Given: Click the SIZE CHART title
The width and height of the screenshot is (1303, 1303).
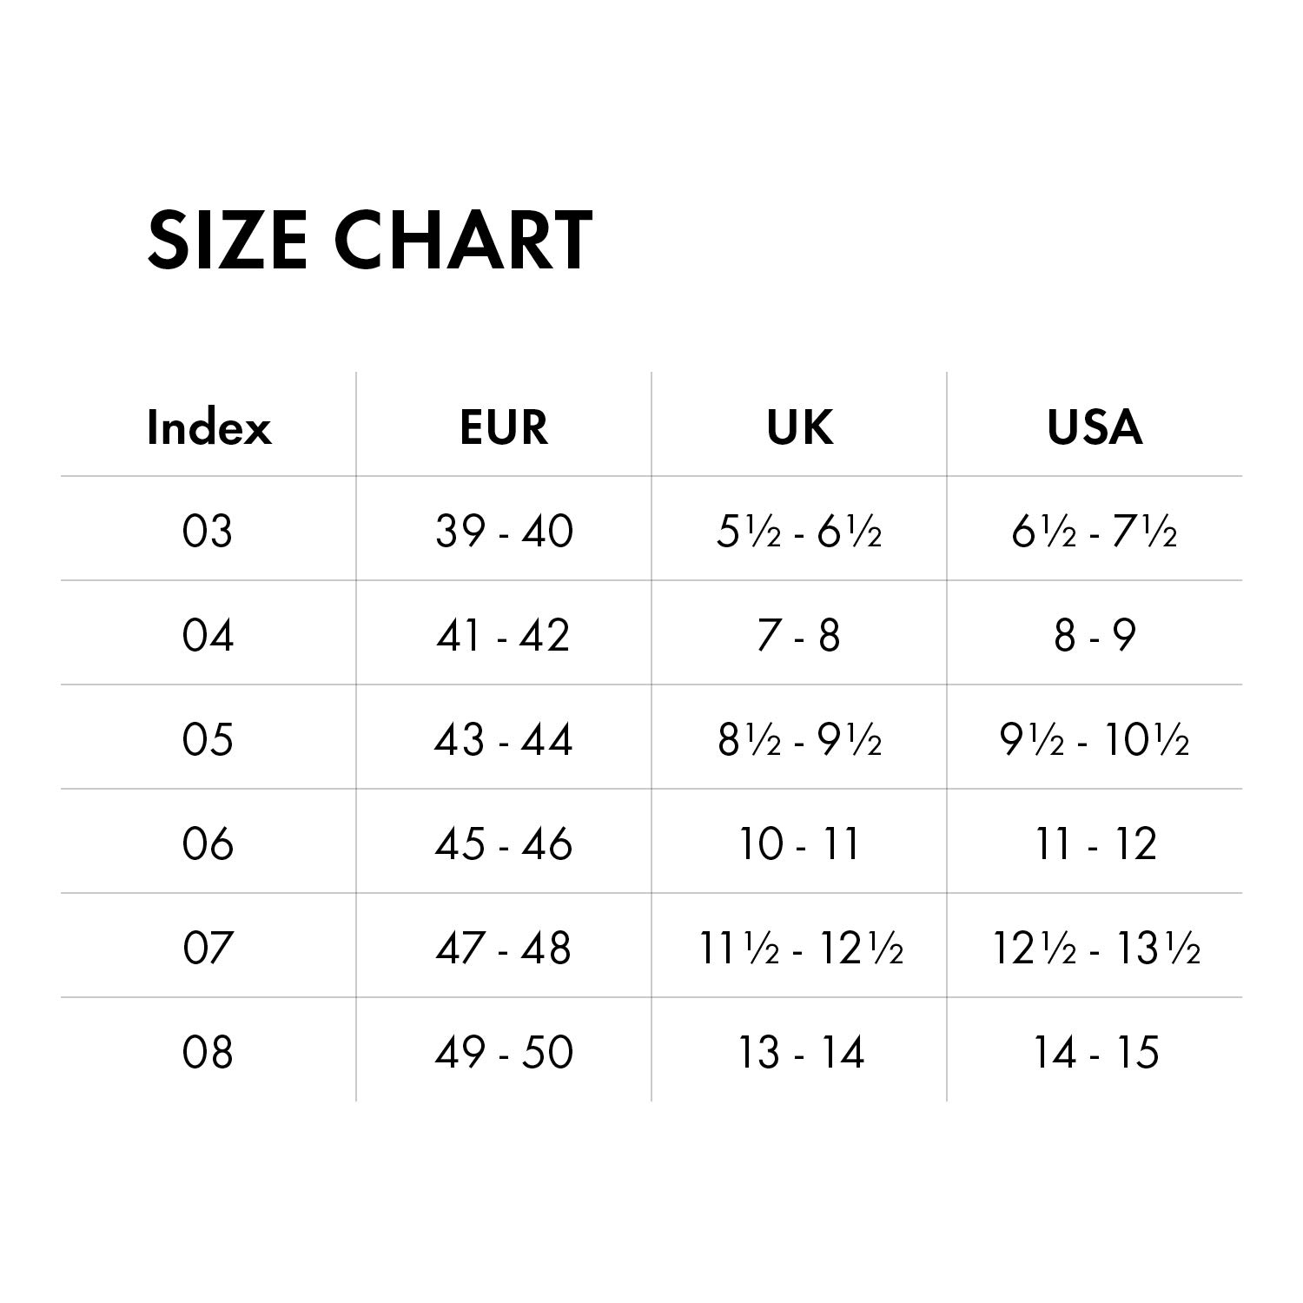Looking at the screenshot, I should pos(370,239).
